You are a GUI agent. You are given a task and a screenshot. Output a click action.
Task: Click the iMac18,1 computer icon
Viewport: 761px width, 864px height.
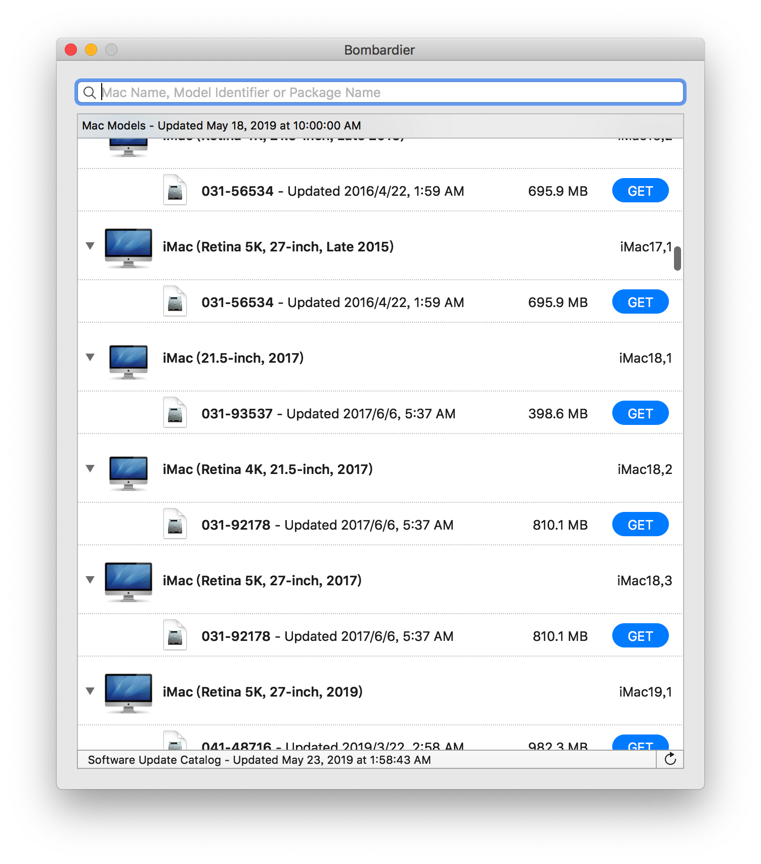129,362
